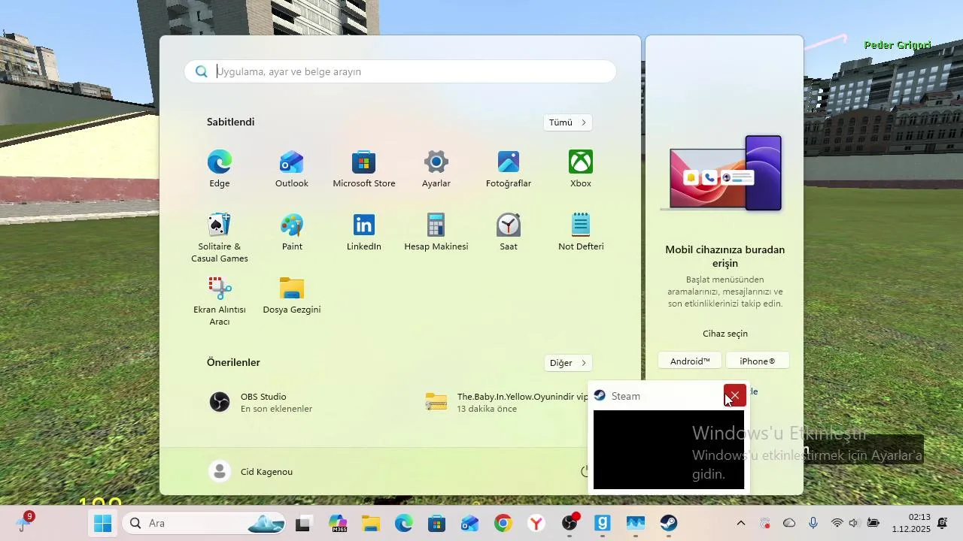963x541 pixels.
Task: Open the Saat clock app
Action: point(509,232)
